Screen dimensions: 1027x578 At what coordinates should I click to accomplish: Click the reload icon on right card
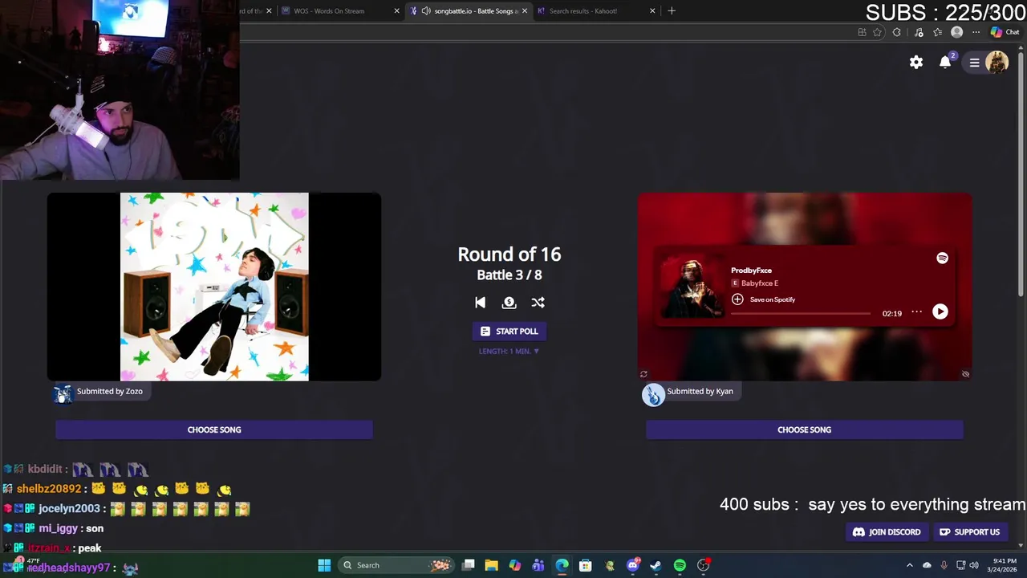643,374
